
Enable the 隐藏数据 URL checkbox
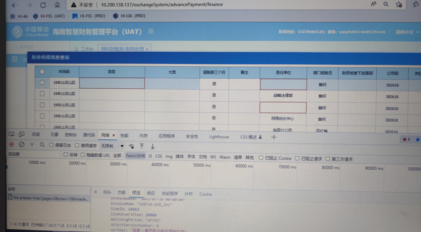[83, 155]
